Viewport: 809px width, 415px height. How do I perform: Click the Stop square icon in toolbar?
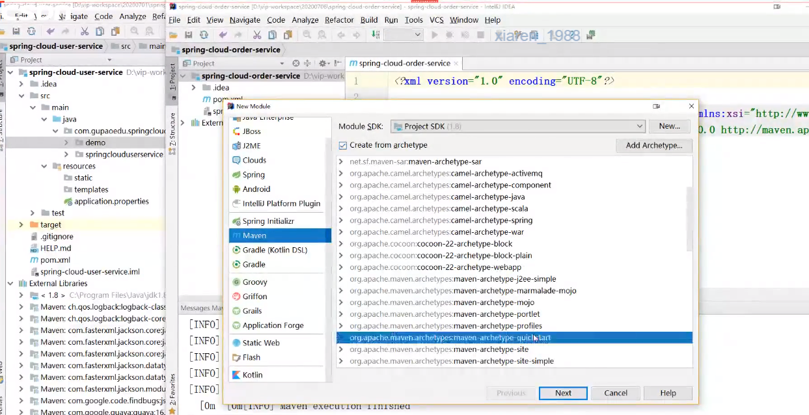pyautogui.click(x=481, y=35)
